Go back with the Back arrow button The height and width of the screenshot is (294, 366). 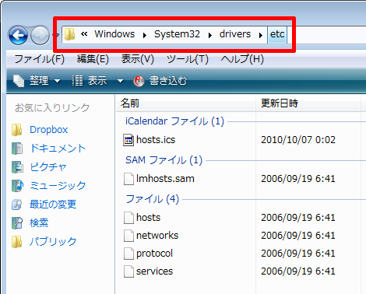(18, 35)
